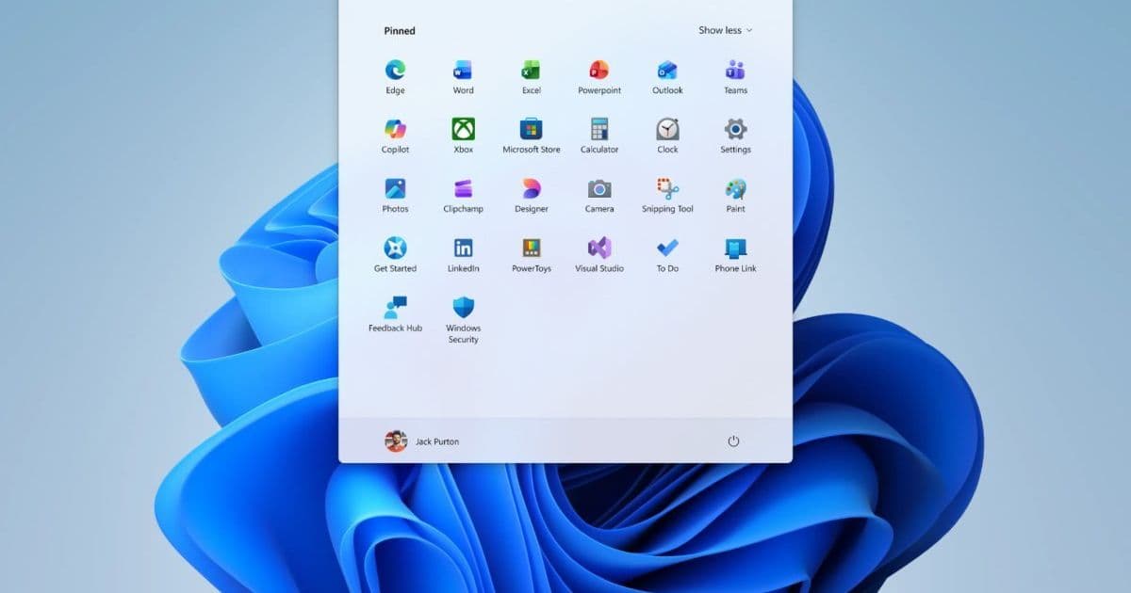Launch the Phone Link app

coord(735,248)
